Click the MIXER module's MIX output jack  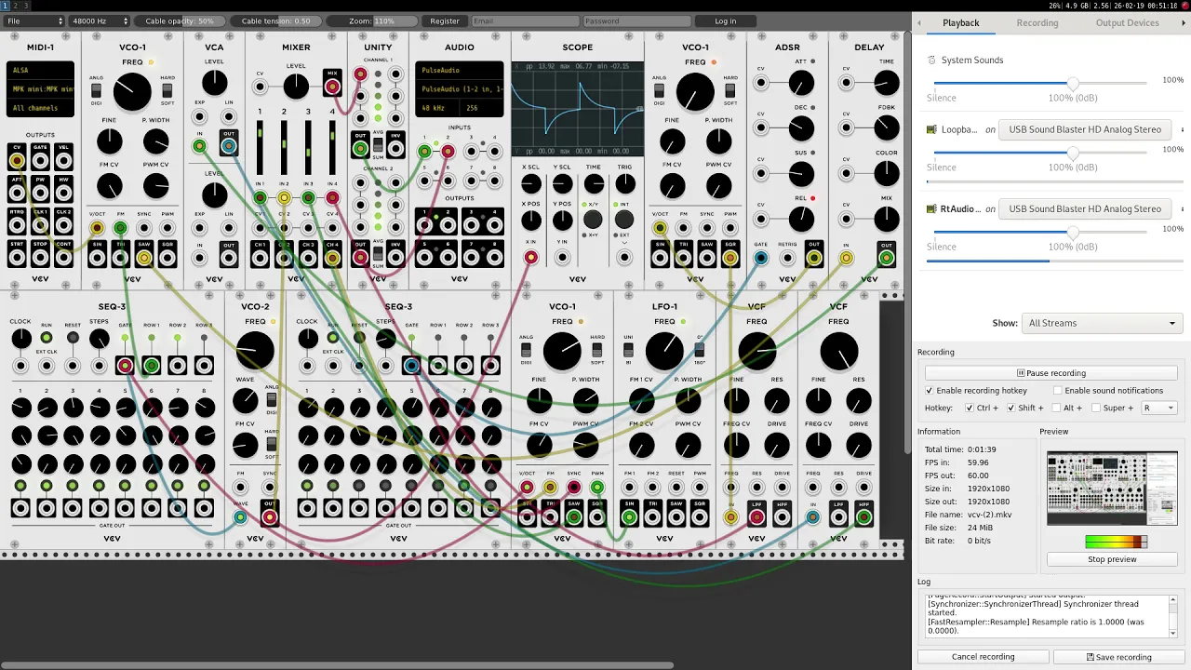point(332,87)
